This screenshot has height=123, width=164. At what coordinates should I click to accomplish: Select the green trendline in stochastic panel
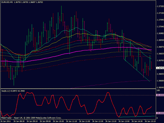pos(137,117)
